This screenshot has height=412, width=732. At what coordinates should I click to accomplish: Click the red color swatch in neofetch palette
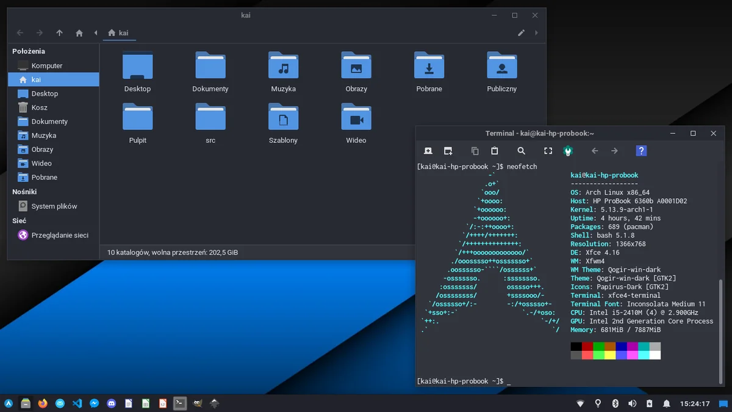pos(586,345)
